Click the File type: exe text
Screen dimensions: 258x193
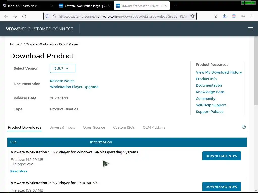point(22,164)
